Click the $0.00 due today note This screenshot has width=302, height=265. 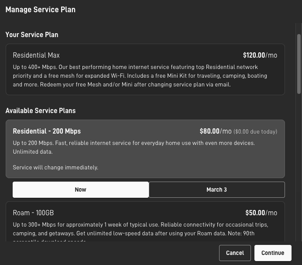[x=255, y=131]
